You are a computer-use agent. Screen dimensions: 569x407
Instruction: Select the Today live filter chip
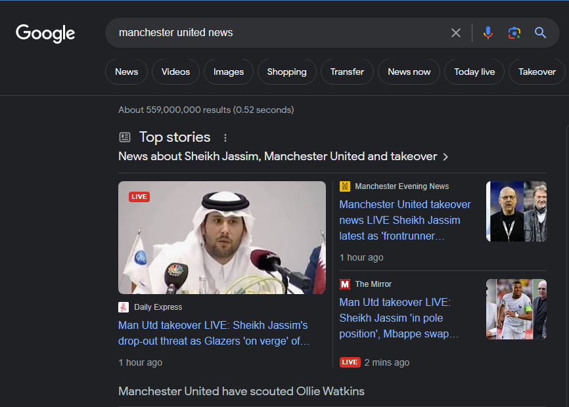474,72
